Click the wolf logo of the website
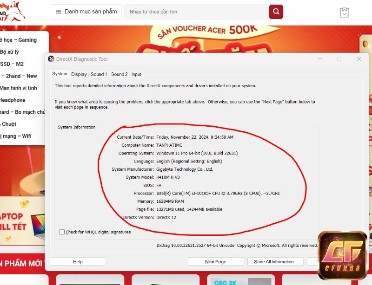Screen dimensions: 372x285 pyautogui.click(x=12, y=12)
